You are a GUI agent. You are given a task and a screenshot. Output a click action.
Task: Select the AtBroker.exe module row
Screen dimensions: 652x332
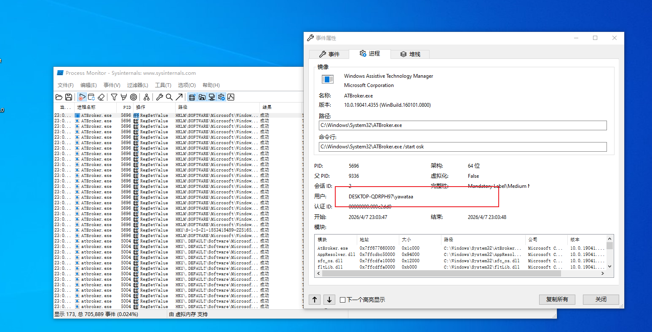[x=461, y=248]
